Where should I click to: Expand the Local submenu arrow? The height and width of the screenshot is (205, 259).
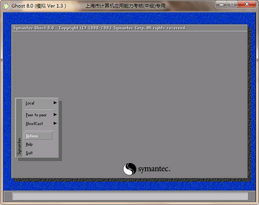pyautogui.click(x=55, y=103)
